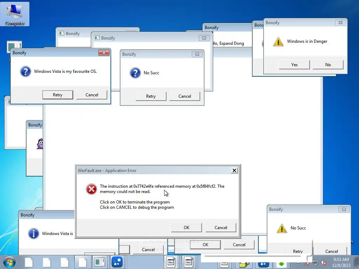
Task: Click question mark icon in No Succ Retry dialog at center
Action: pyautogui.click(x=135, y=73)
